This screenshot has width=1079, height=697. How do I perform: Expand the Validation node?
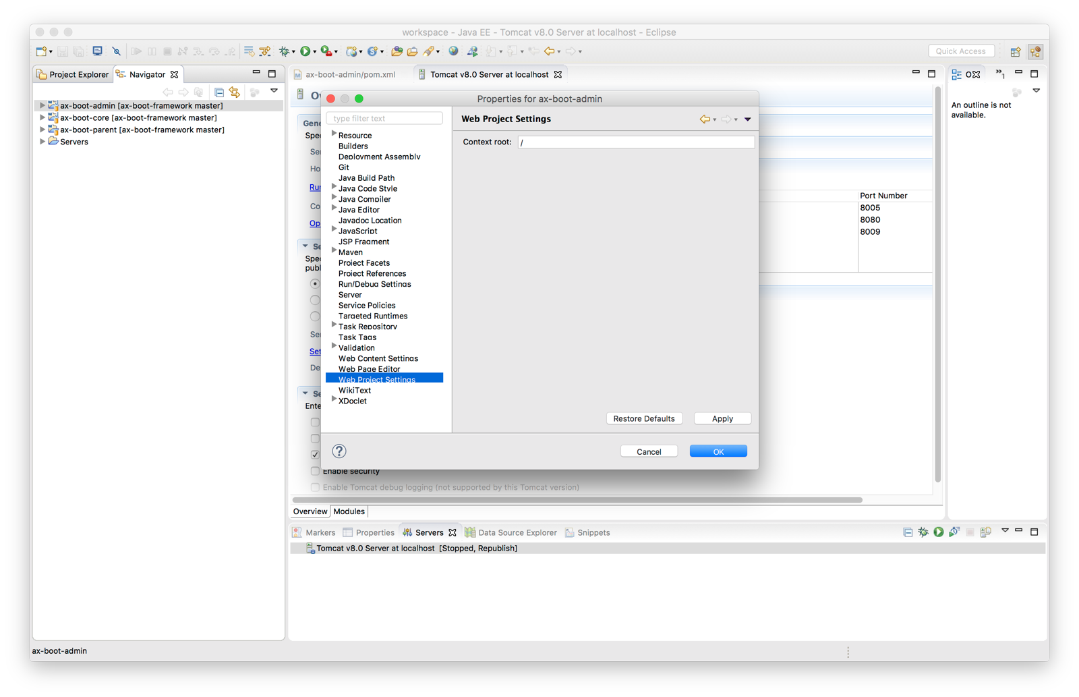click(334, 347)
